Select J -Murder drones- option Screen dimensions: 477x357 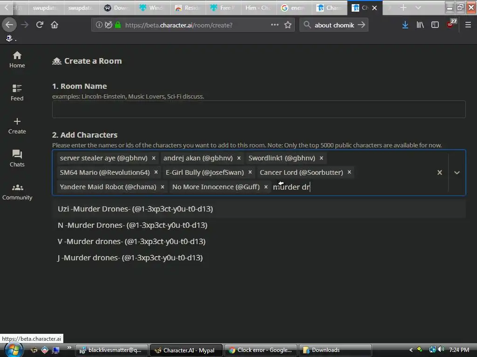tap(259, 258)
